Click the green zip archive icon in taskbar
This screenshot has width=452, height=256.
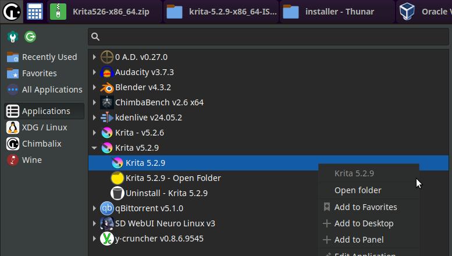58,12
